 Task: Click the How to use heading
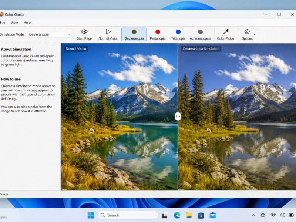[11, 79]
